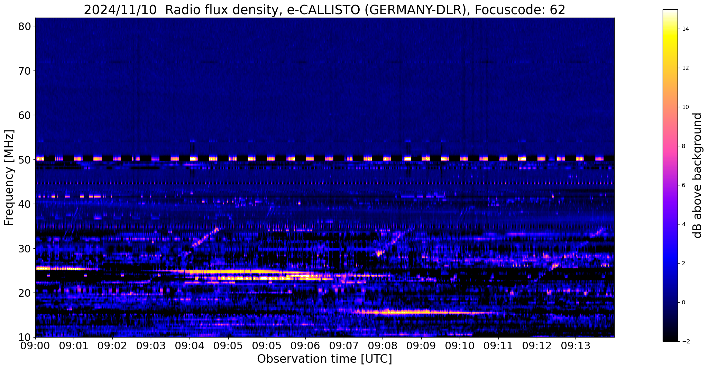Click the 09:03 time tick label

151,346
